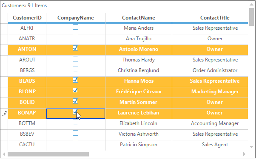The height and width of the screenshot is (159, 256).
Task: Sort by the ContactName column header
Action: [139, 18]
